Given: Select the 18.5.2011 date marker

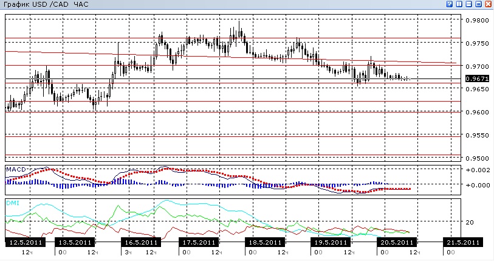Looking at the screenshot, I should (x=265, y=242).
